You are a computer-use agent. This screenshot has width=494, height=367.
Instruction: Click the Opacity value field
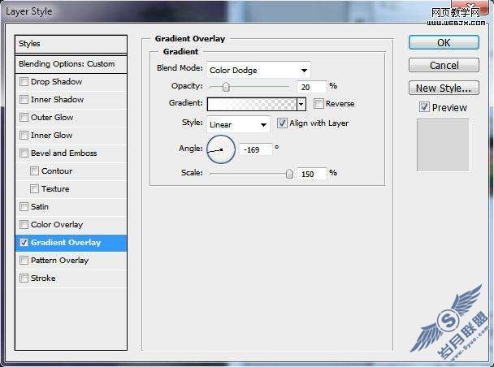(311, 87)
